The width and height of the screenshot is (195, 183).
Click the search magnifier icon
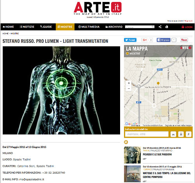coord(153,27)
